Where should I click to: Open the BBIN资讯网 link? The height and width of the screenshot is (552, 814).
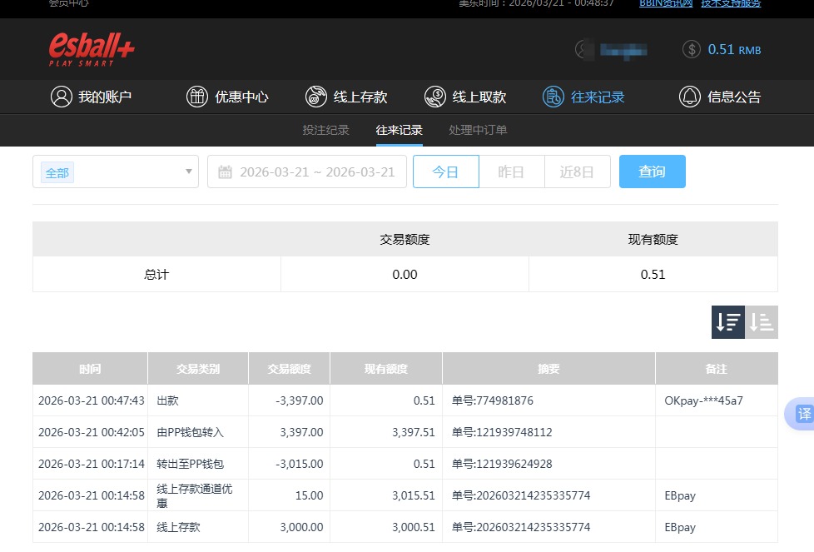click(664, 3)
